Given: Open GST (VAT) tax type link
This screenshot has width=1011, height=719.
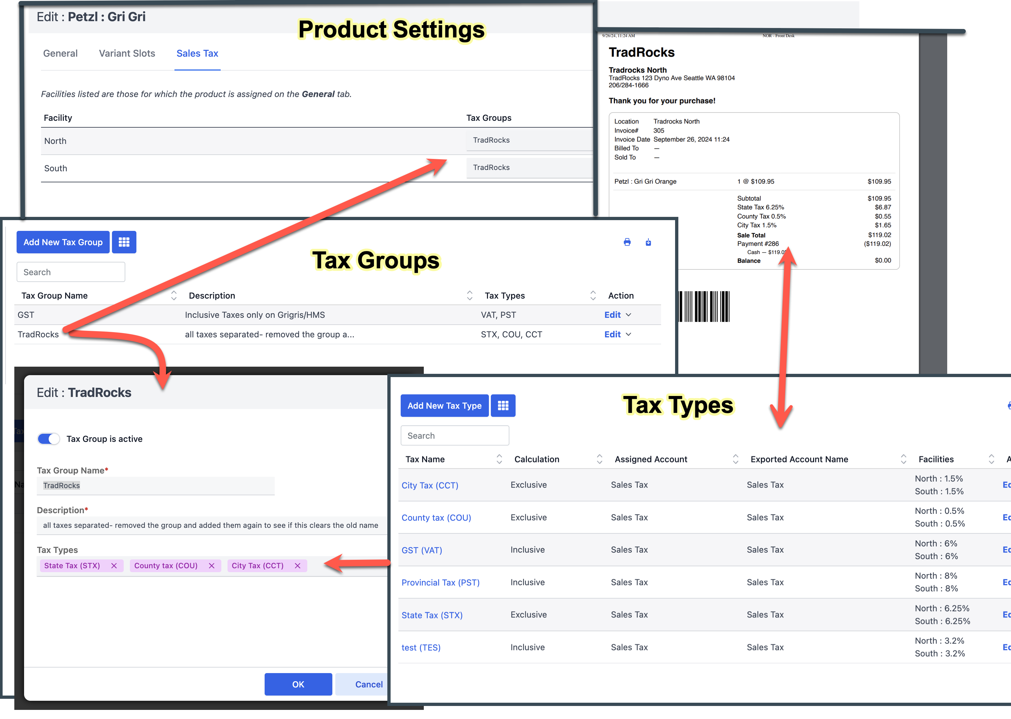Looking at the screenshot, I should pos(422,550).
